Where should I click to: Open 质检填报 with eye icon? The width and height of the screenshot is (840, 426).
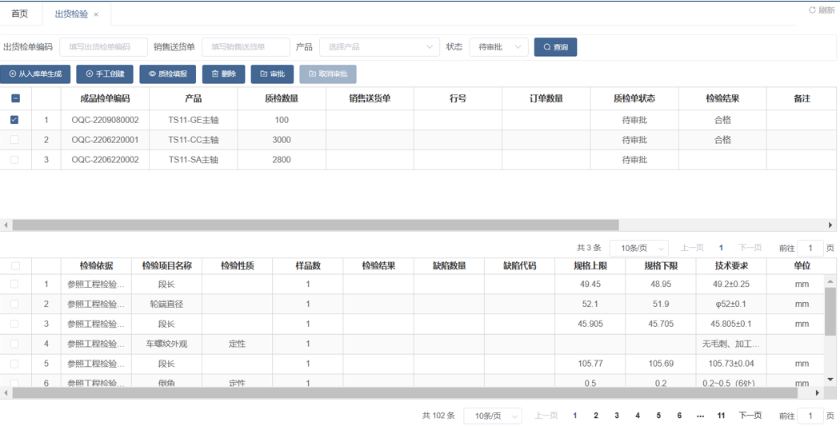[168, 74]
